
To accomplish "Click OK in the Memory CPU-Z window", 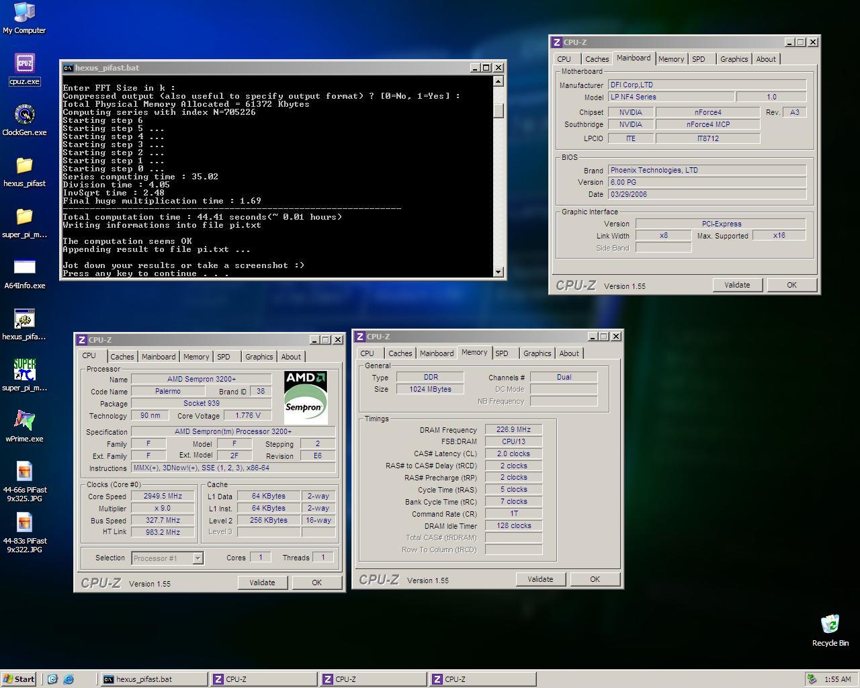I will click(x=595, y=579).
